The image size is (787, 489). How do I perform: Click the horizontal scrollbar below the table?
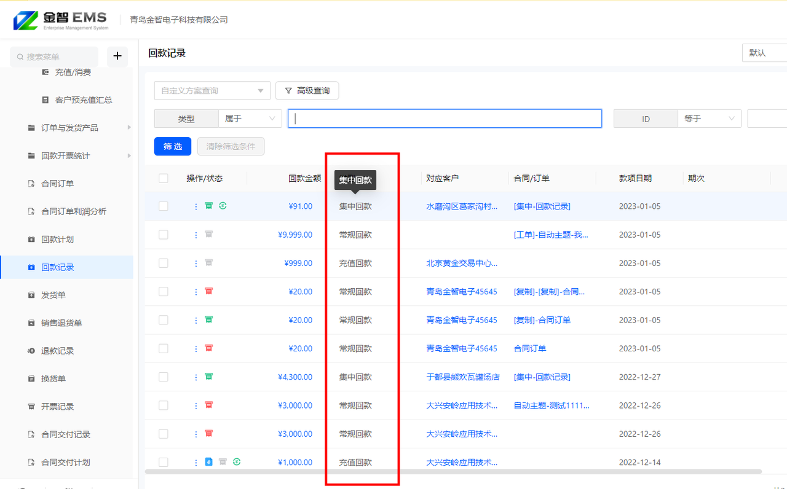(453, 472)
